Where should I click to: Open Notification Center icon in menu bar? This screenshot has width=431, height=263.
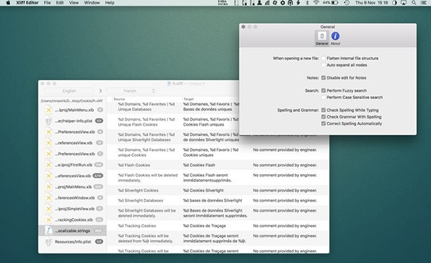(x=424, y=3)
